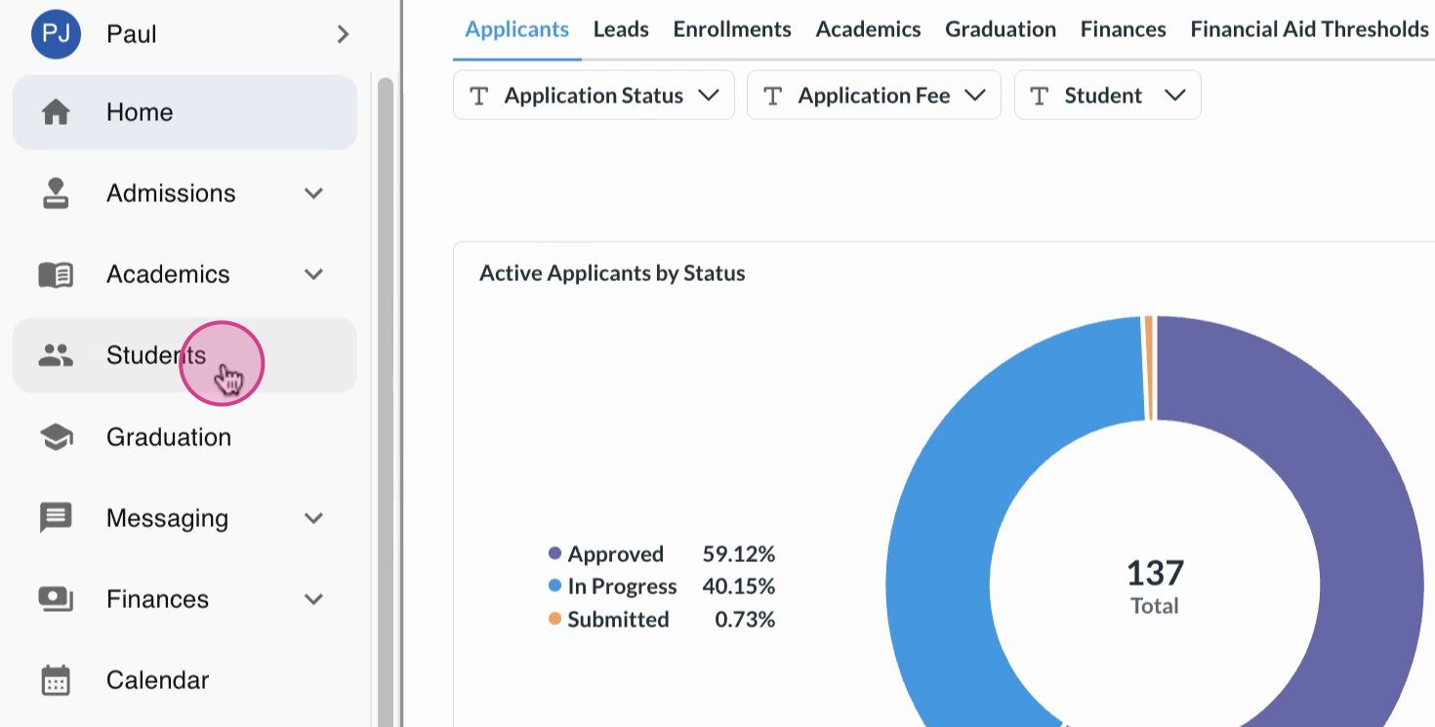This screenshot has height=727, width=1435.
Task: Open Students in the sidebar
Action: pos(184,355)
